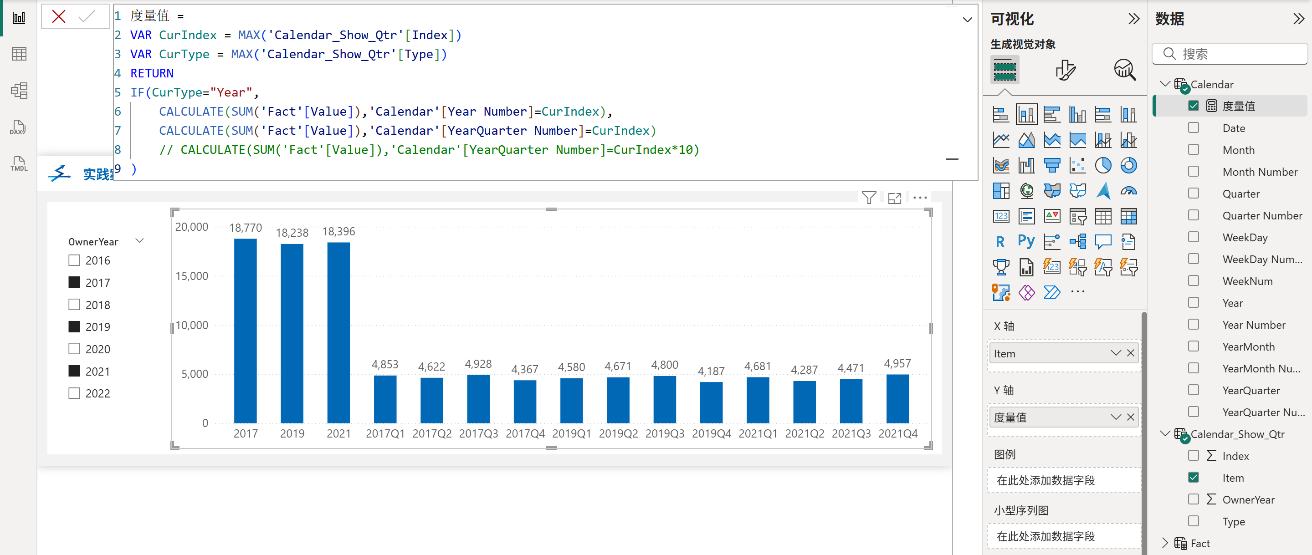1312x555 pixels.
Task: Collapse the Calendar_Show_Qtr table
Action: pyautogui.click(x=1165, y=433)
